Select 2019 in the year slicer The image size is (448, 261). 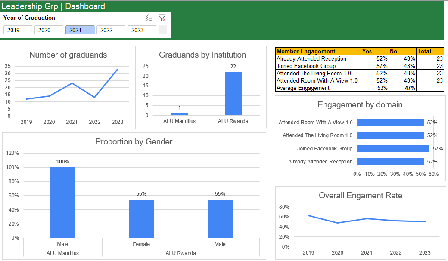click(18, 30)
